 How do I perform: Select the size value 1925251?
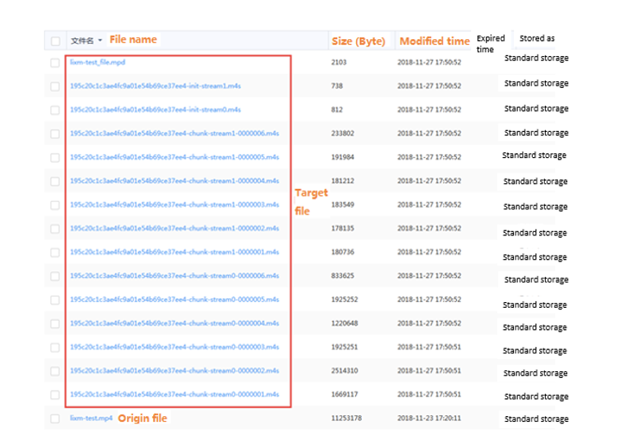pyautogui.click(x=345, y=347)
